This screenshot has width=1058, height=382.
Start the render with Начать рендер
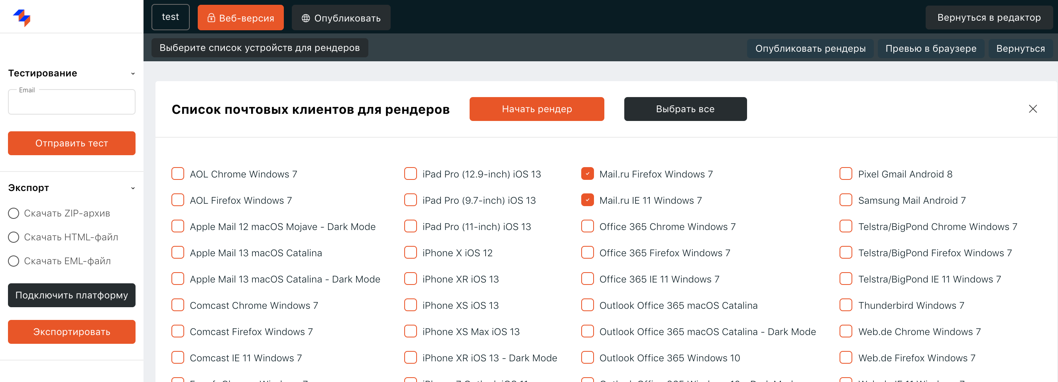pos(537,109)
